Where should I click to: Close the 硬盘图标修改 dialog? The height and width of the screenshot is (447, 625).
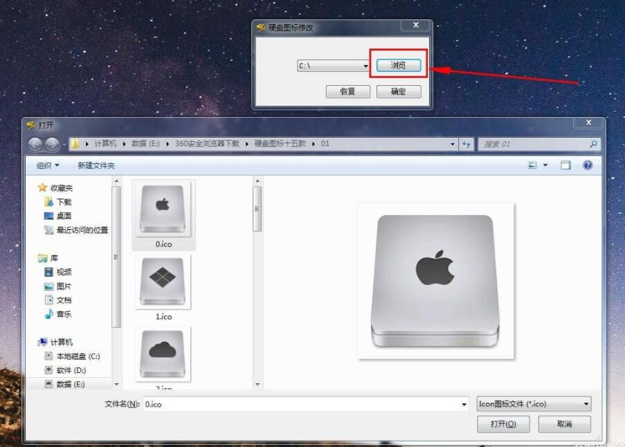416,25
